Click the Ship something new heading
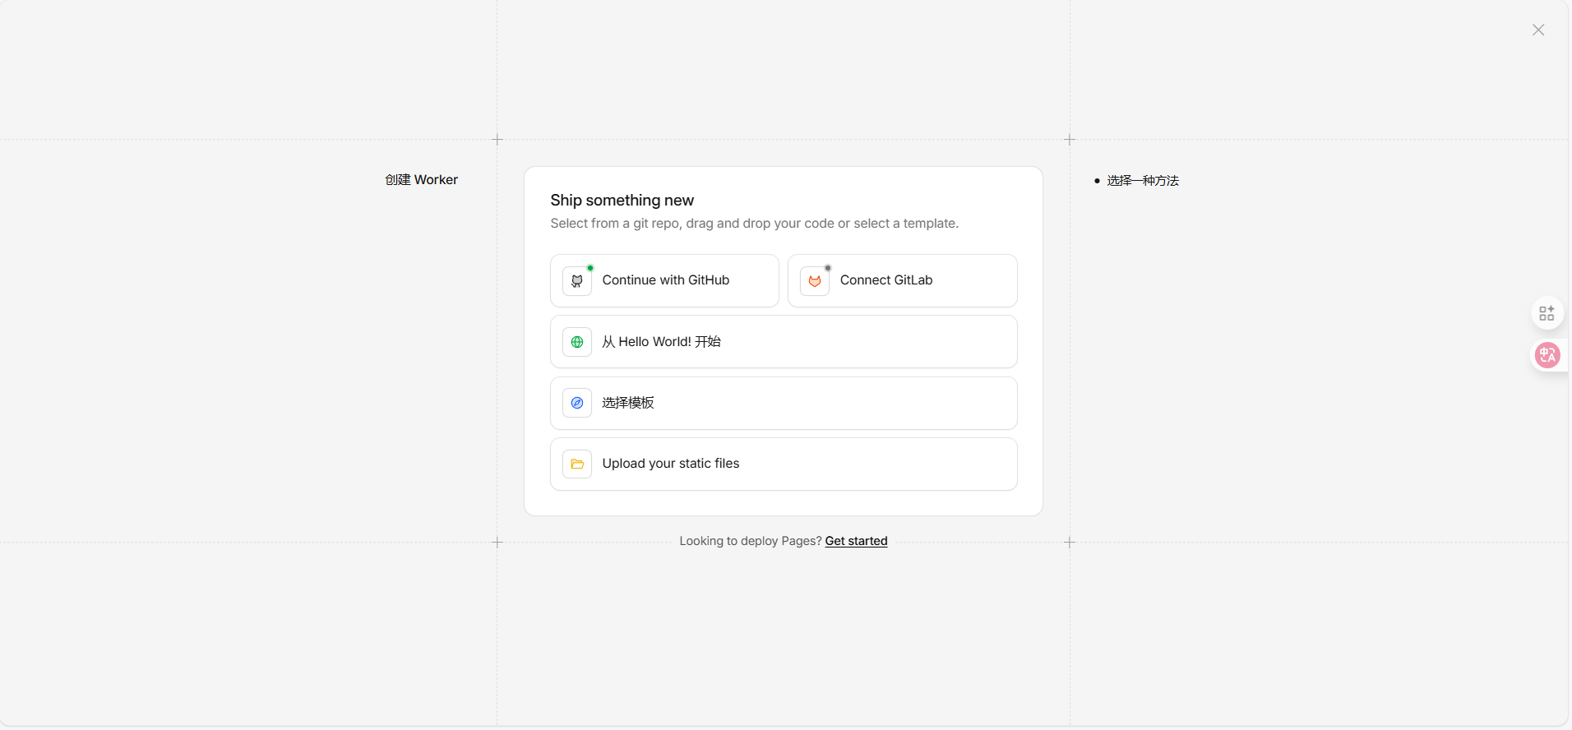Image resolution: width=1572 pixels, height=730 pixels. (622, 201)
